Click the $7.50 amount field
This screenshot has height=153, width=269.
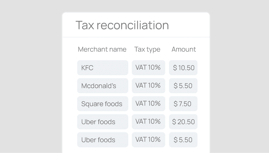click(x=183, y=104)
